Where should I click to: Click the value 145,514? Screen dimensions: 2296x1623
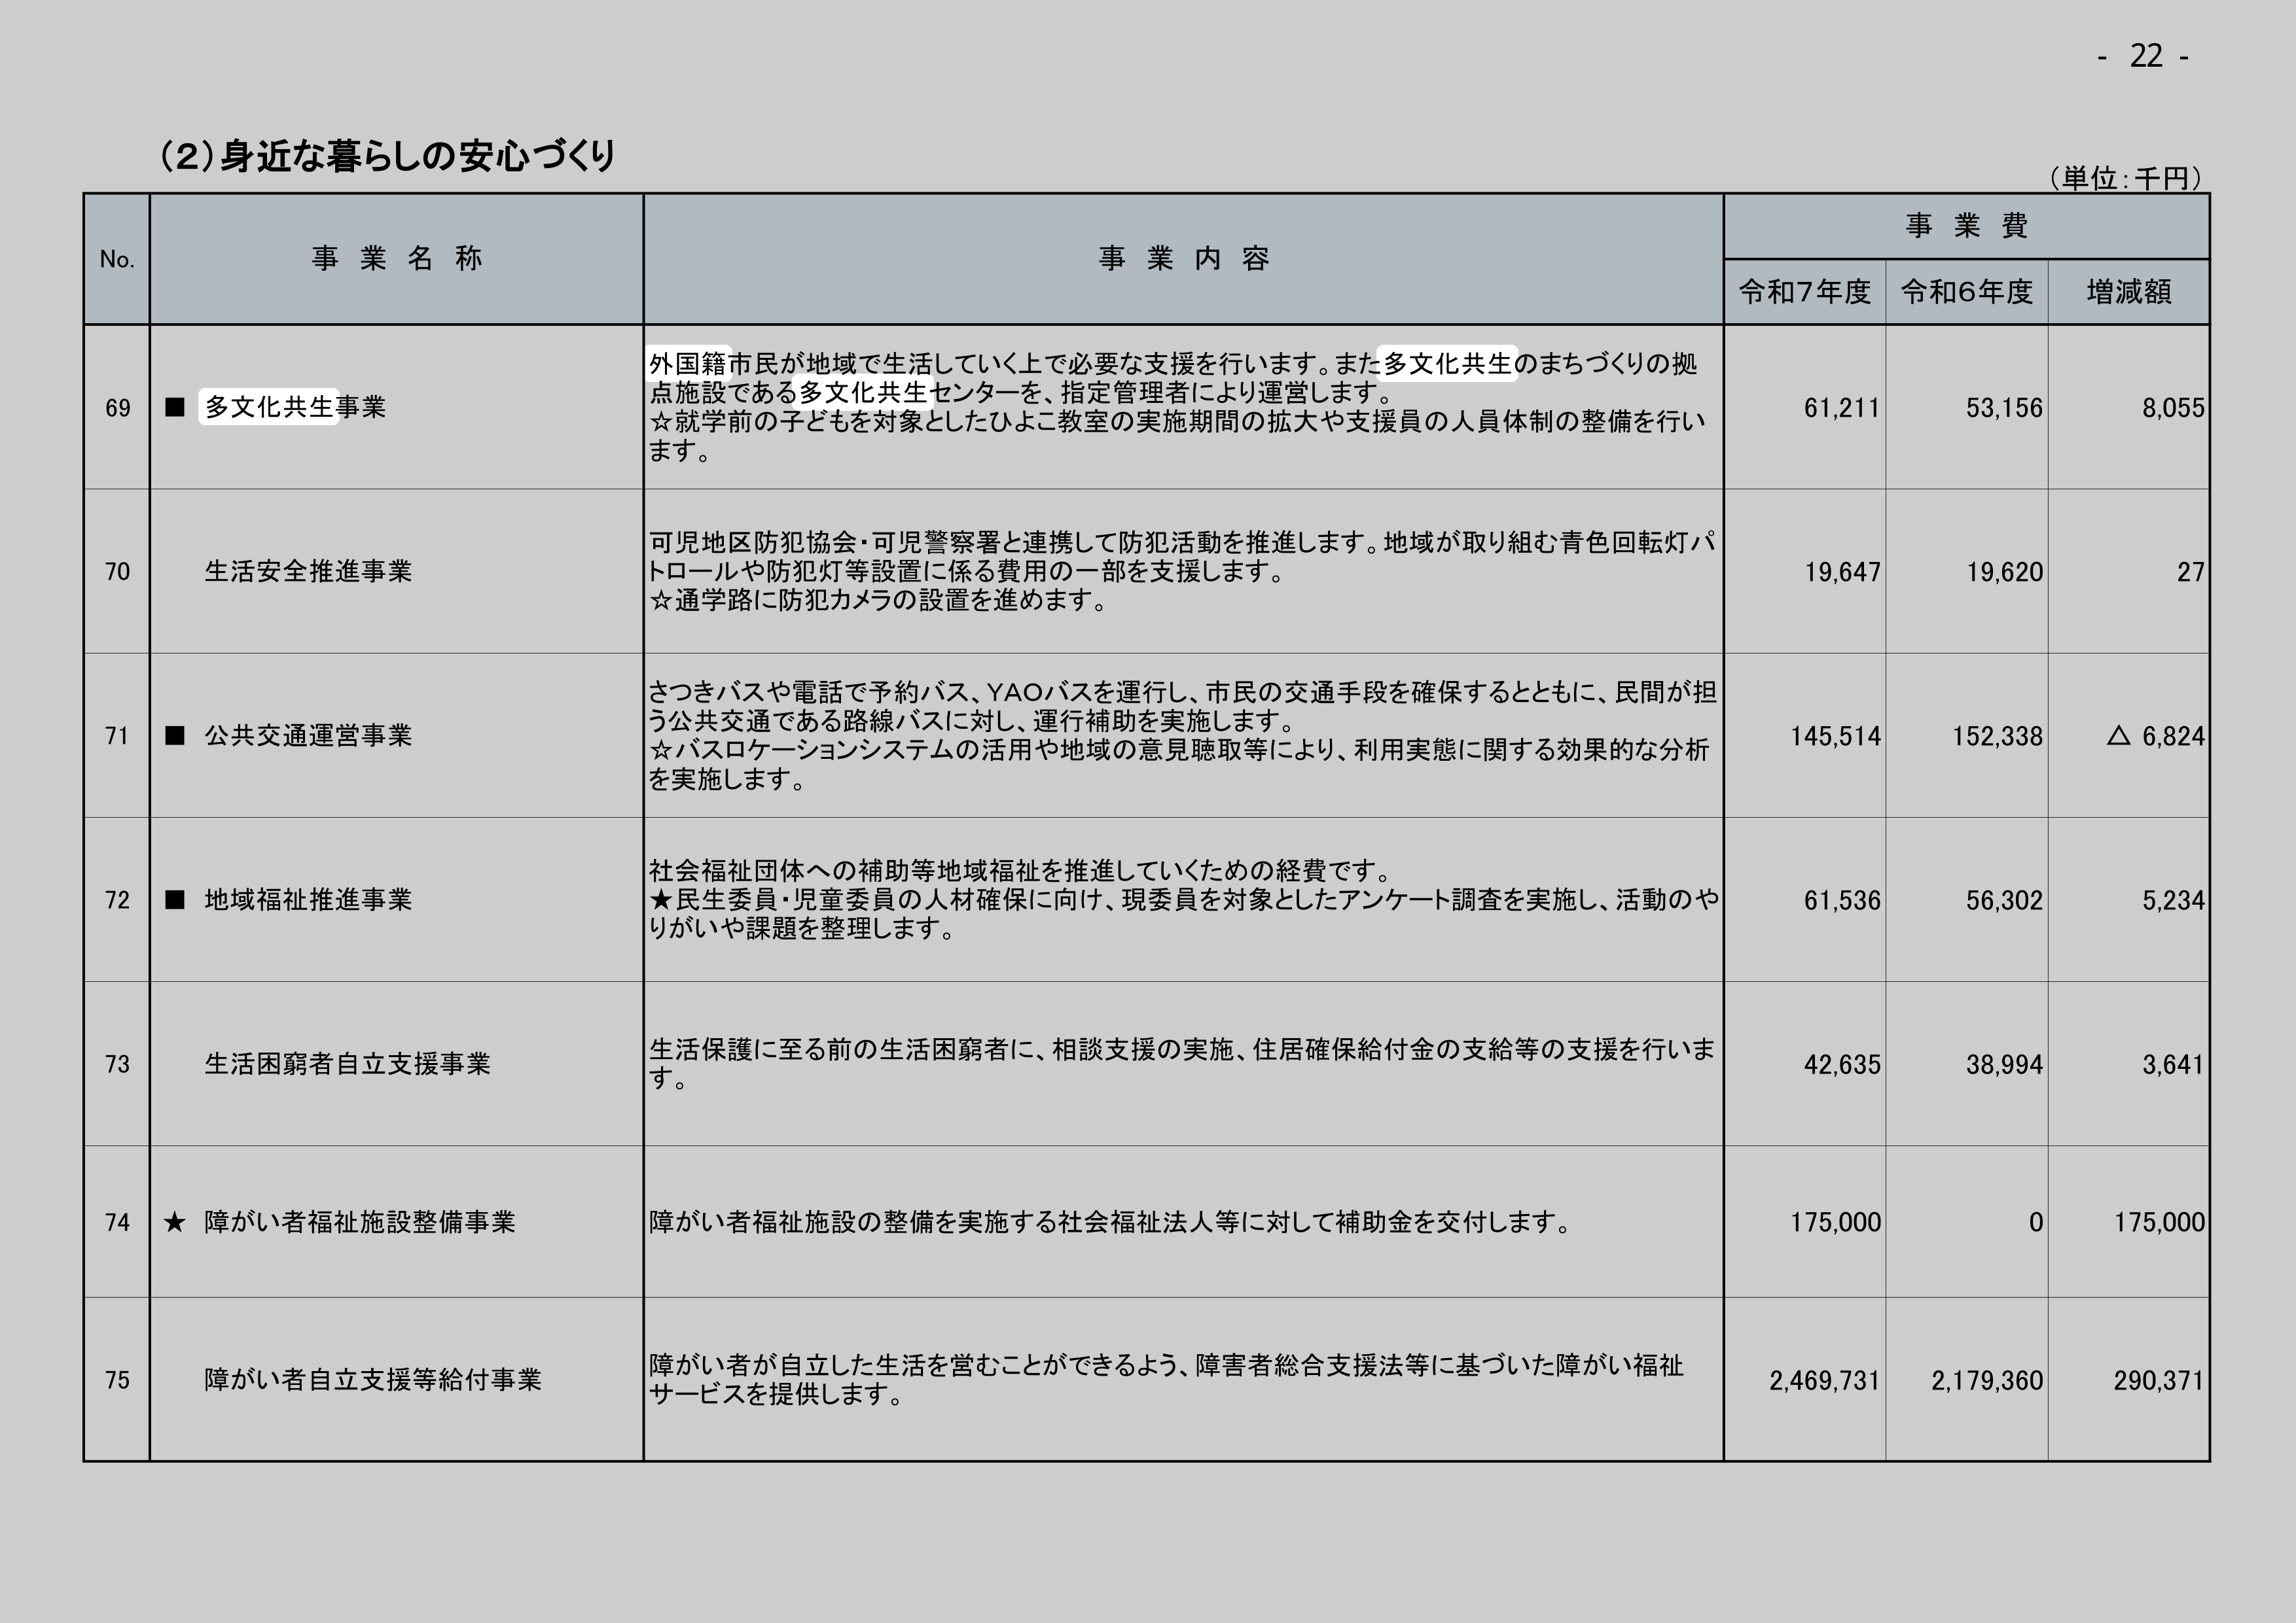pyautogui.click(x=1835, y=737)
